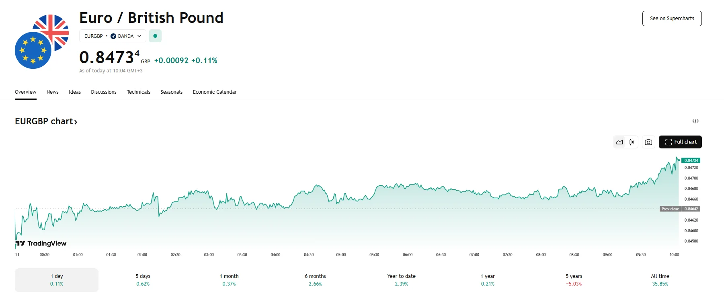The image size is (724, 294).
Task: Switch to area chart style icon
Action: point(619,142)
